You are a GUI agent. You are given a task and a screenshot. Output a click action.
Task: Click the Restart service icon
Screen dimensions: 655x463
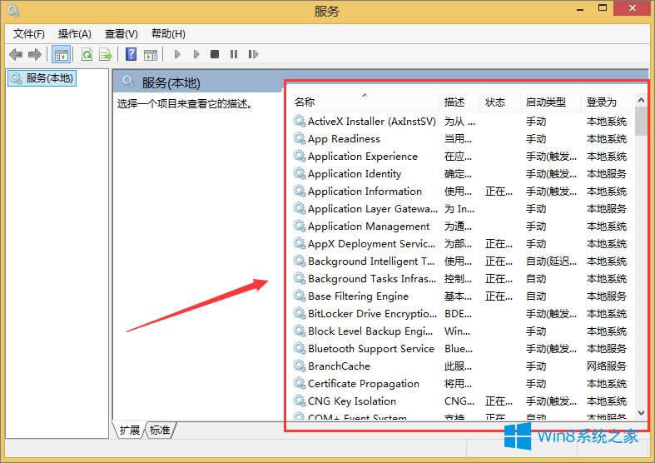(253, 54)
